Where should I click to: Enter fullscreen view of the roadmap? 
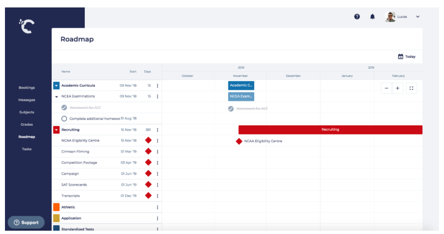click(411, 88)
